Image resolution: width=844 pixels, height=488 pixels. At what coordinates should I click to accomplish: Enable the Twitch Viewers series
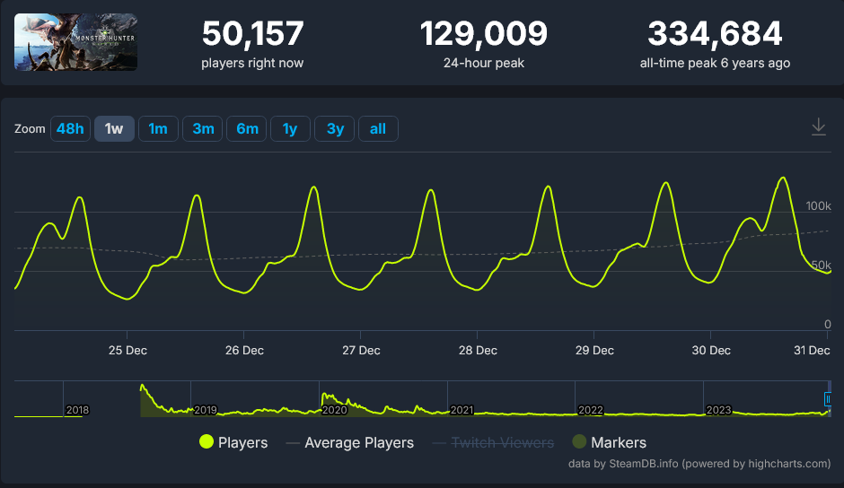493,443
